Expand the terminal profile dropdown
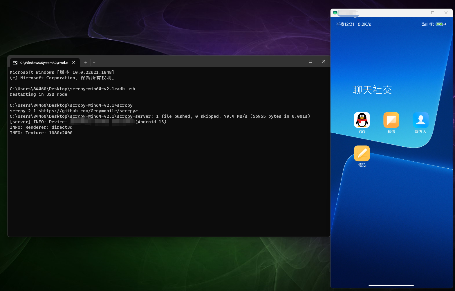The width and height of the screenshot is (455, 291). pos(94,62)
